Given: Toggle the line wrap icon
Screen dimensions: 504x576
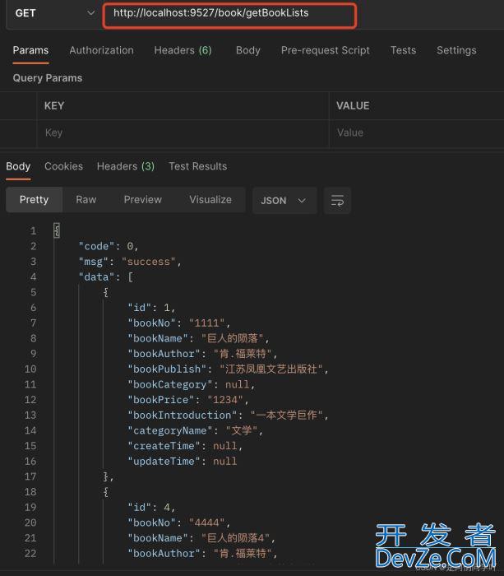Looking at the screenshot, I should 337,201.
